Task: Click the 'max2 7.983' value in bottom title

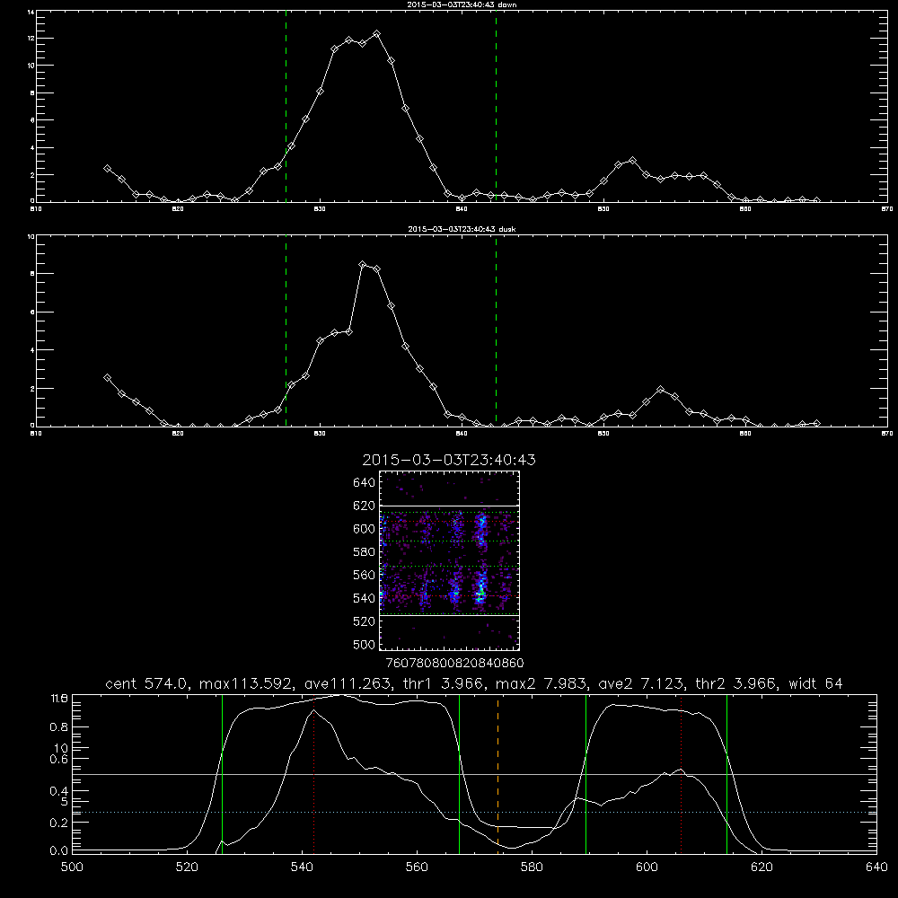Action: (541, 683)
